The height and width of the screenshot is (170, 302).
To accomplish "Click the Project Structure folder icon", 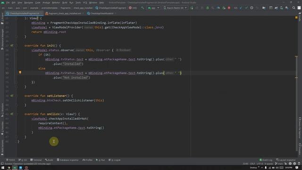I will (x=264, y=8).
